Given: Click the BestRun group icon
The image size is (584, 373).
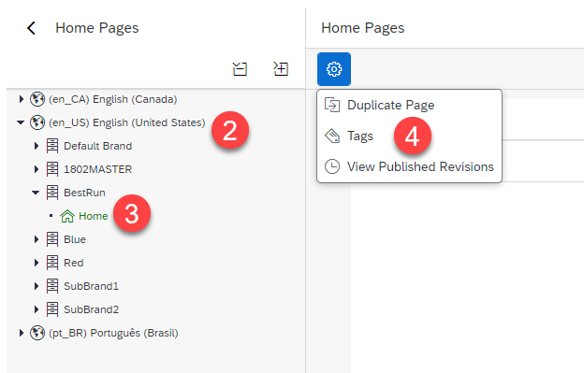Looking at the screenshot, I should 52,193.
